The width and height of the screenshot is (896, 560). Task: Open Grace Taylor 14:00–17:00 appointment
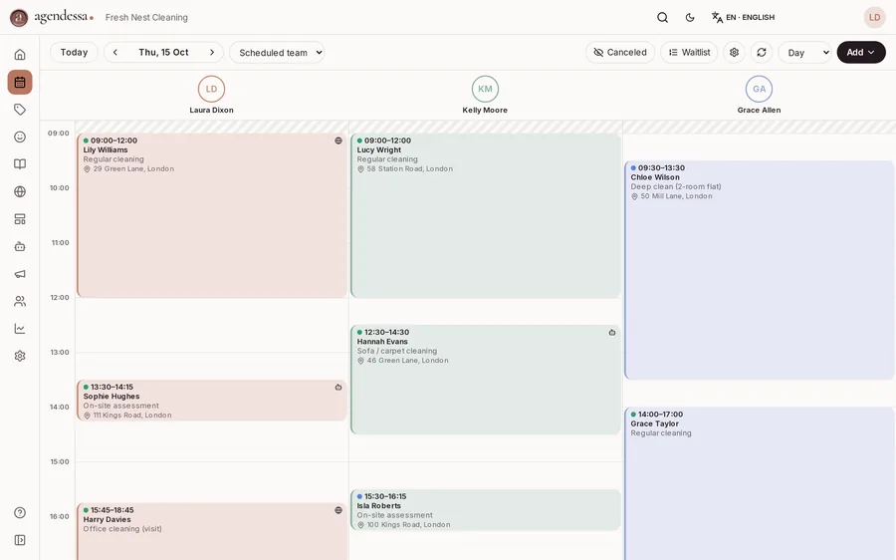tap(760, 484)
